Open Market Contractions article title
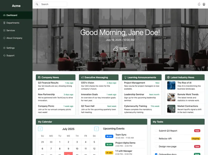The width and height of the screenshot is (208, 155). point(188,106)
